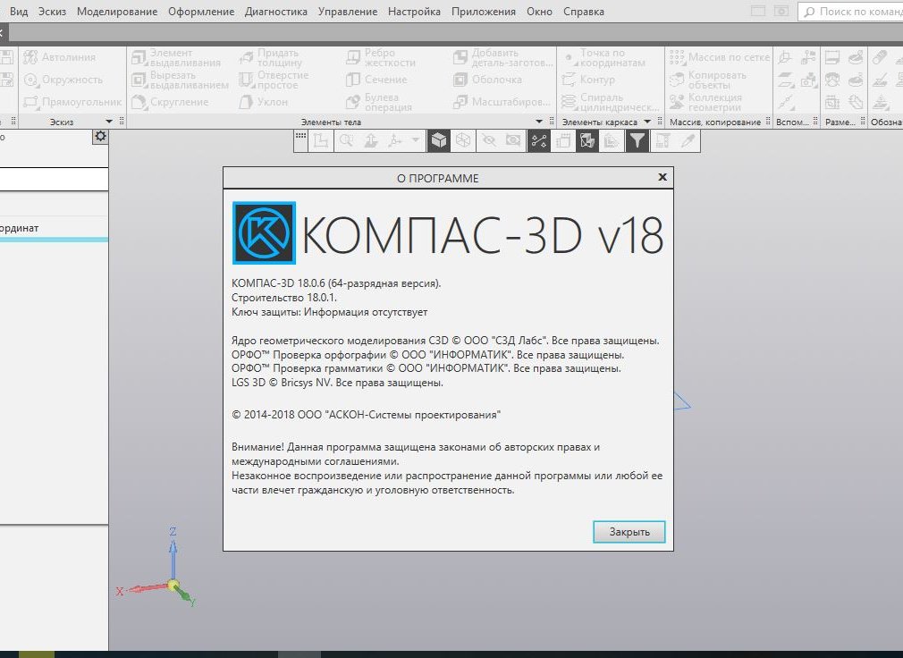
Task: Click Вырезать выдавливанием command
Action: (180, 80)
